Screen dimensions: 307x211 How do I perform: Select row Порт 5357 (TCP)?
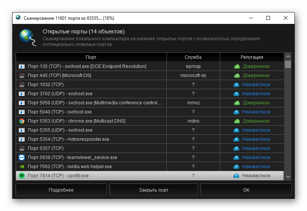(x=150, y=149)
